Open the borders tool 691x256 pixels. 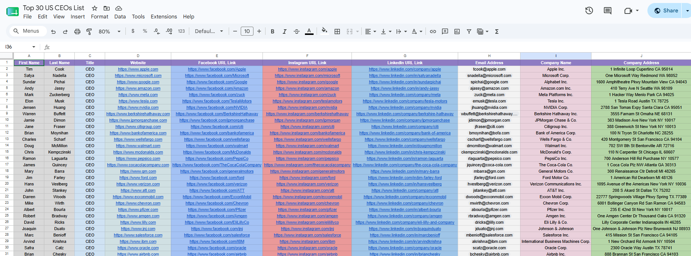tap(337, 32)
